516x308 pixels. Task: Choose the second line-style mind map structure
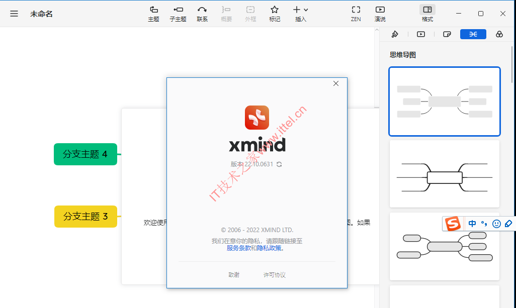pyautogui.click(x=445, y=174)
